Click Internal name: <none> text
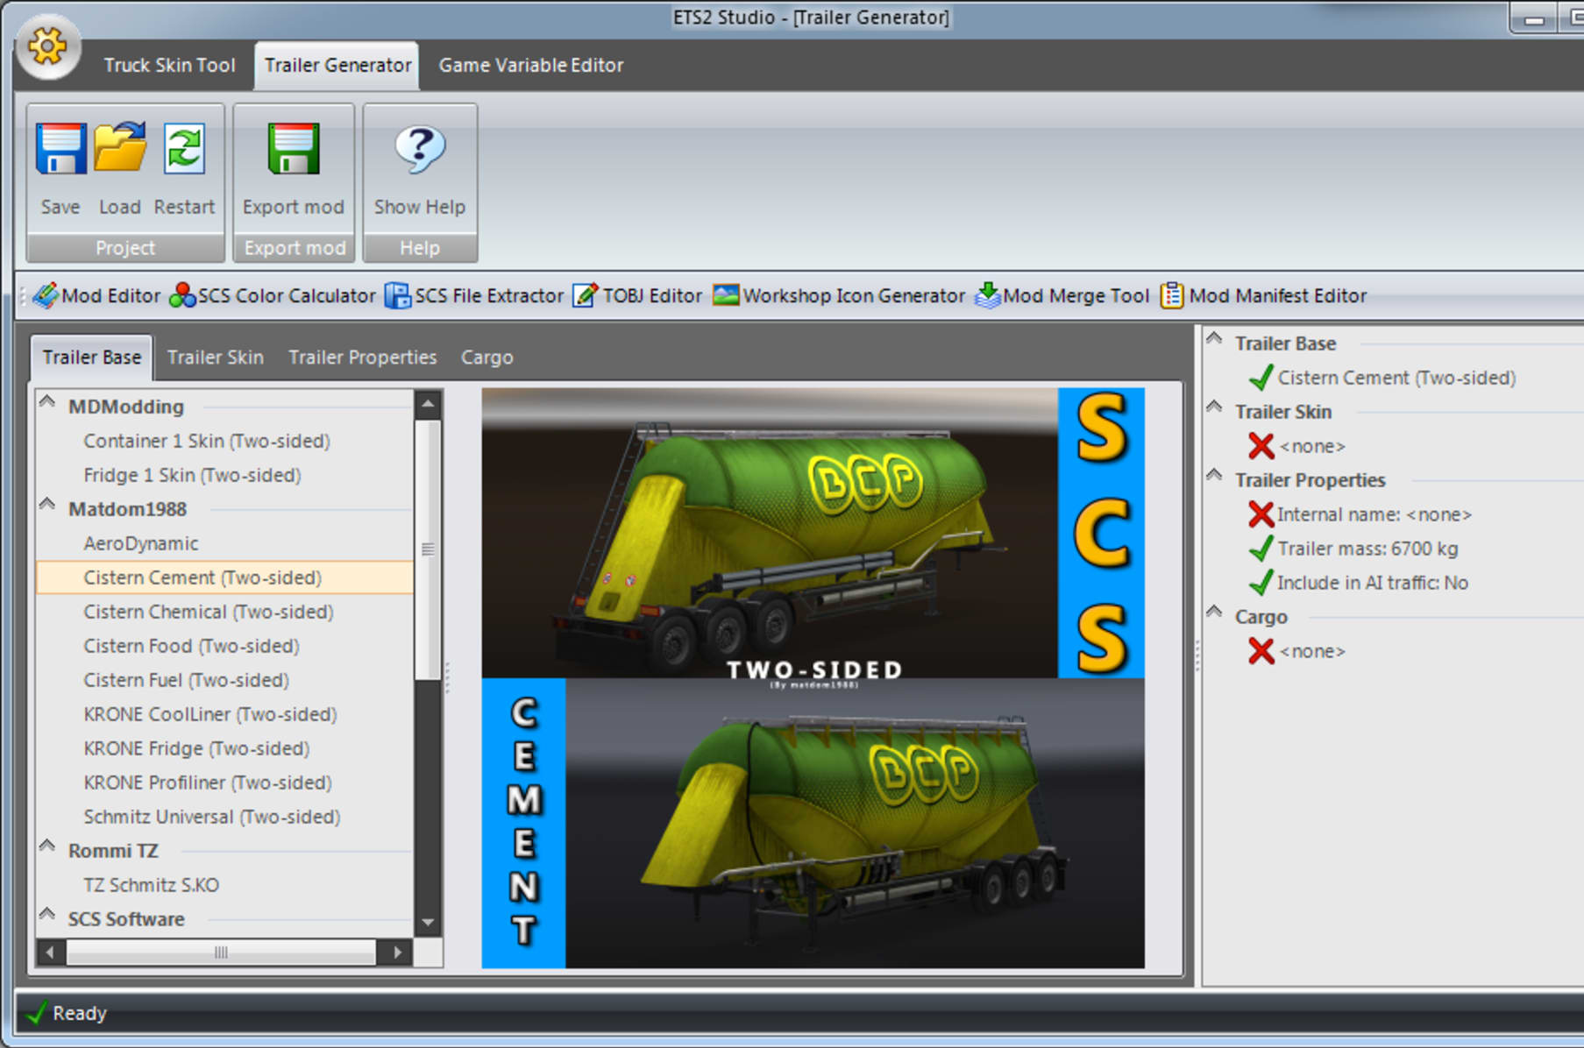 click(x=1374, y=514)
